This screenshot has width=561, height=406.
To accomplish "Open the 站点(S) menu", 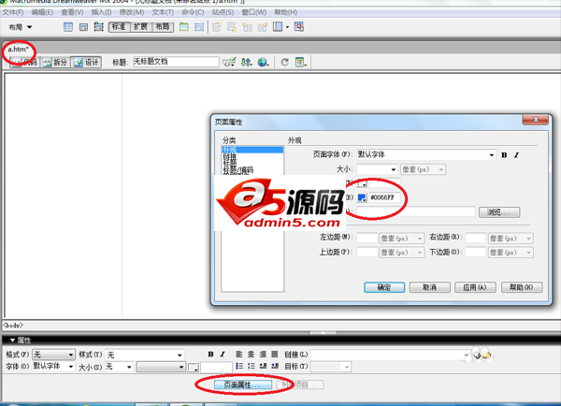I will pyautogui.click(x=223, y=12).
